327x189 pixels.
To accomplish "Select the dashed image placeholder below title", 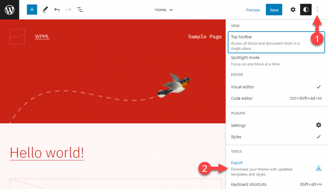I will tap(115, 184).
